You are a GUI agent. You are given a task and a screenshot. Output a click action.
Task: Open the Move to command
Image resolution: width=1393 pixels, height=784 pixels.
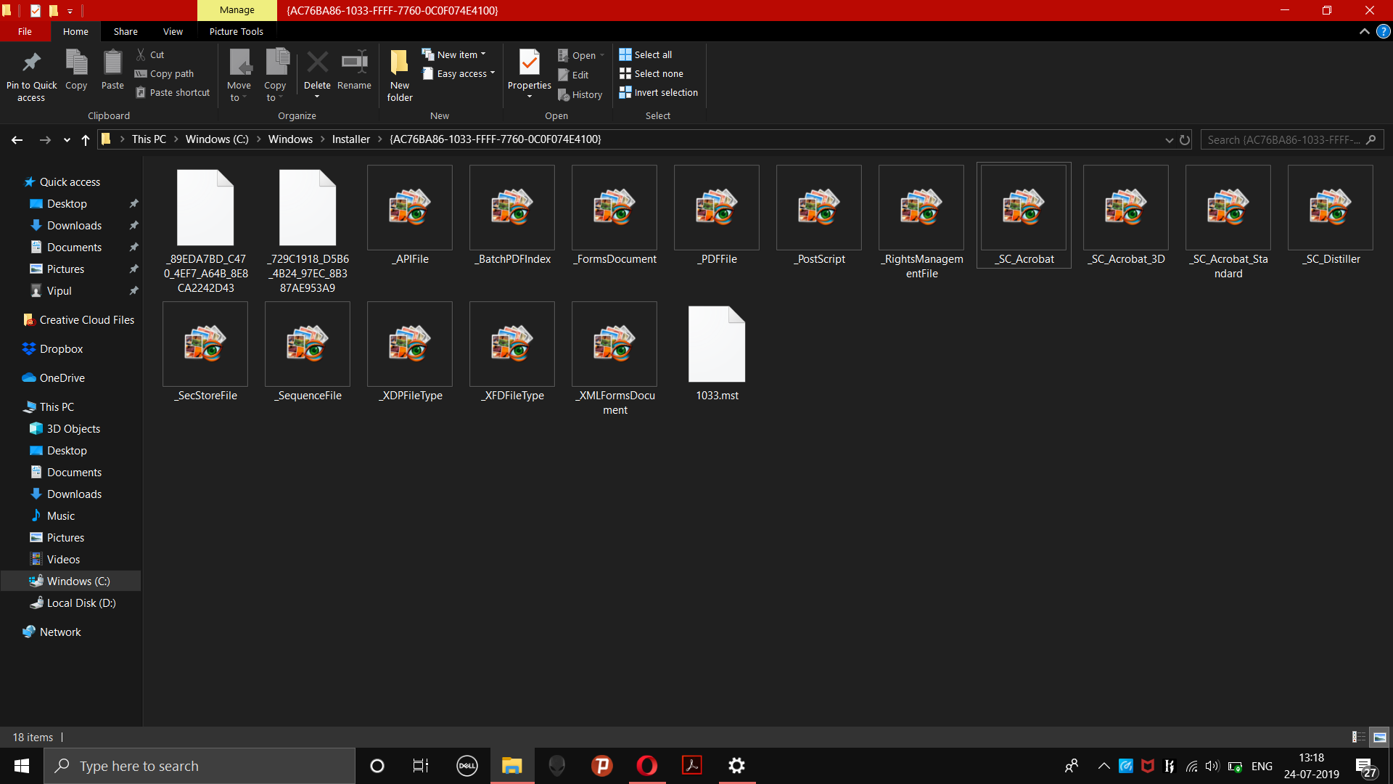(239, 75)
